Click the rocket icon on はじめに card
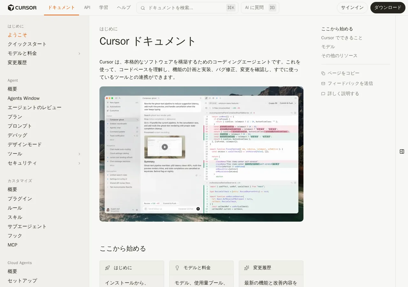The width and height of the screenshot is (408, 287). pyautogui.click(x=107, y=268)
